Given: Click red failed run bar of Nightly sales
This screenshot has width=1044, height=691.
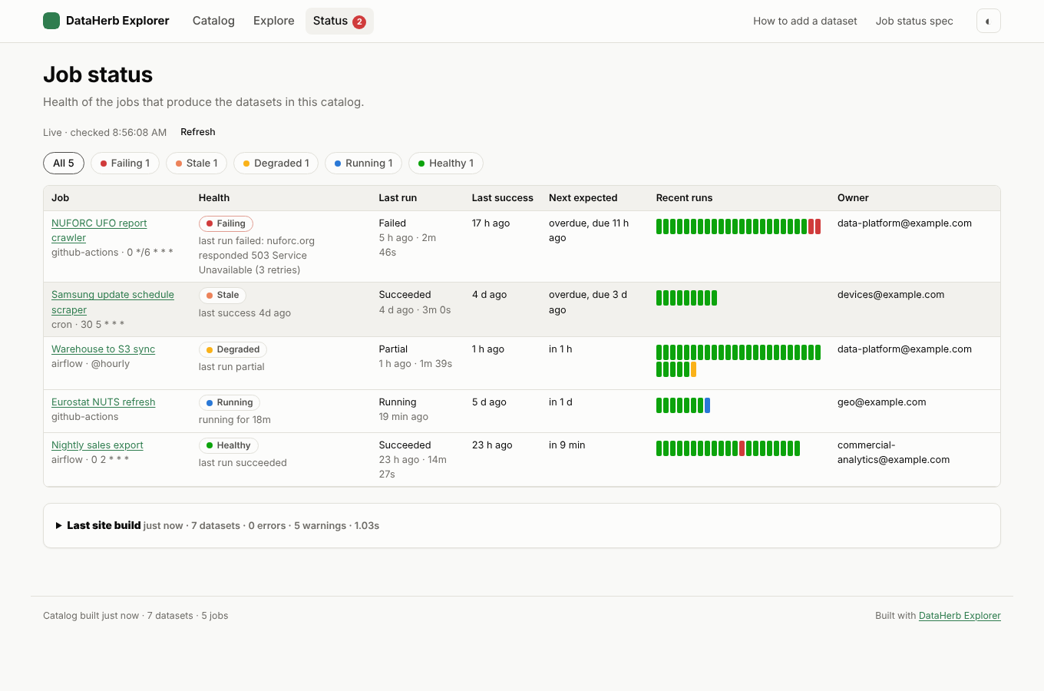Looking at the screenshot, I should (x=742, y=448).
